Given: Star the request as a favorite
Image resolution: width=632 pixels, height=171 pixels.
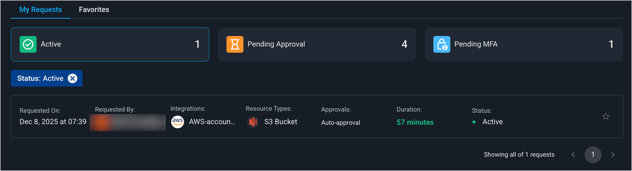Looking at the screenshot, I should coord(606,117).
